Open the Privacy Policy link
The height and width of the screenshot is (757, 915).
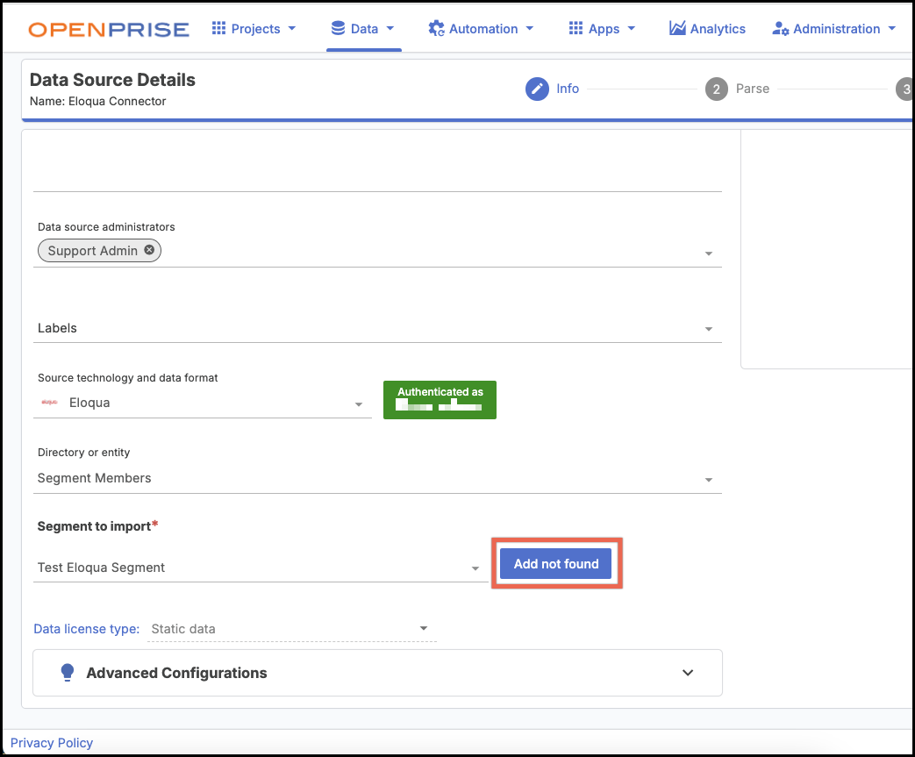point(52,742)
